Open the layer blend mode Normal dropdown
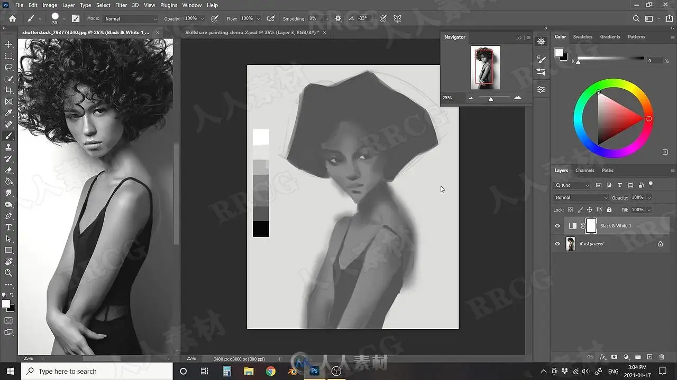 point(581,197)
